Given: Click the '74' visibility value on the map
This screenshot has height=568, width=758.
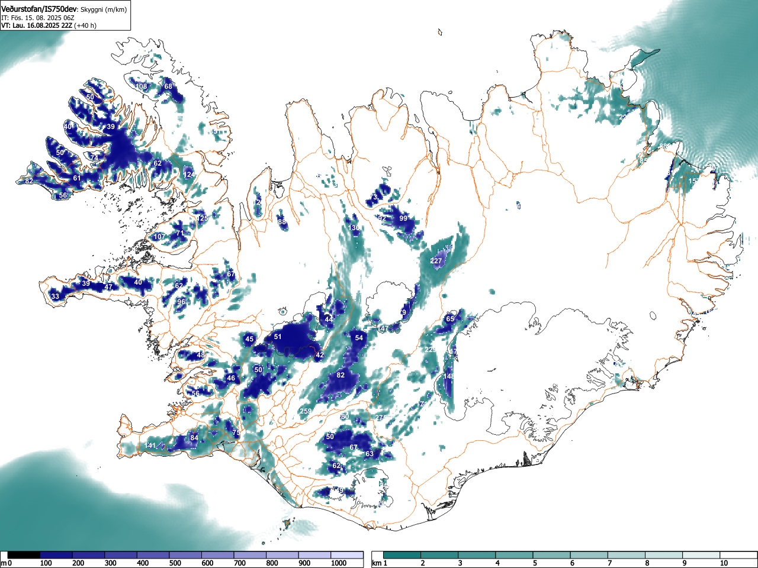Looking at the screenshot, I should click(95, 158).
